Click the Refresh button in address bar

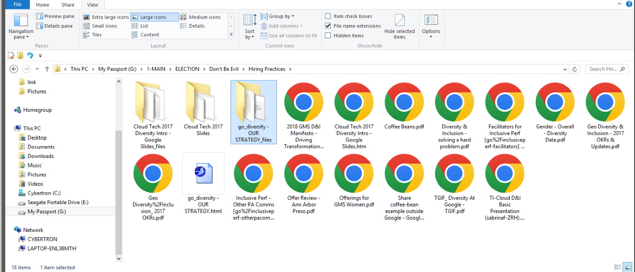point(575,69)
